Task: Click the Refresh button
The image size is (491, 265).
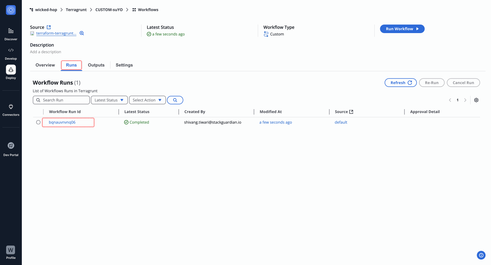Action: [401, 83]
